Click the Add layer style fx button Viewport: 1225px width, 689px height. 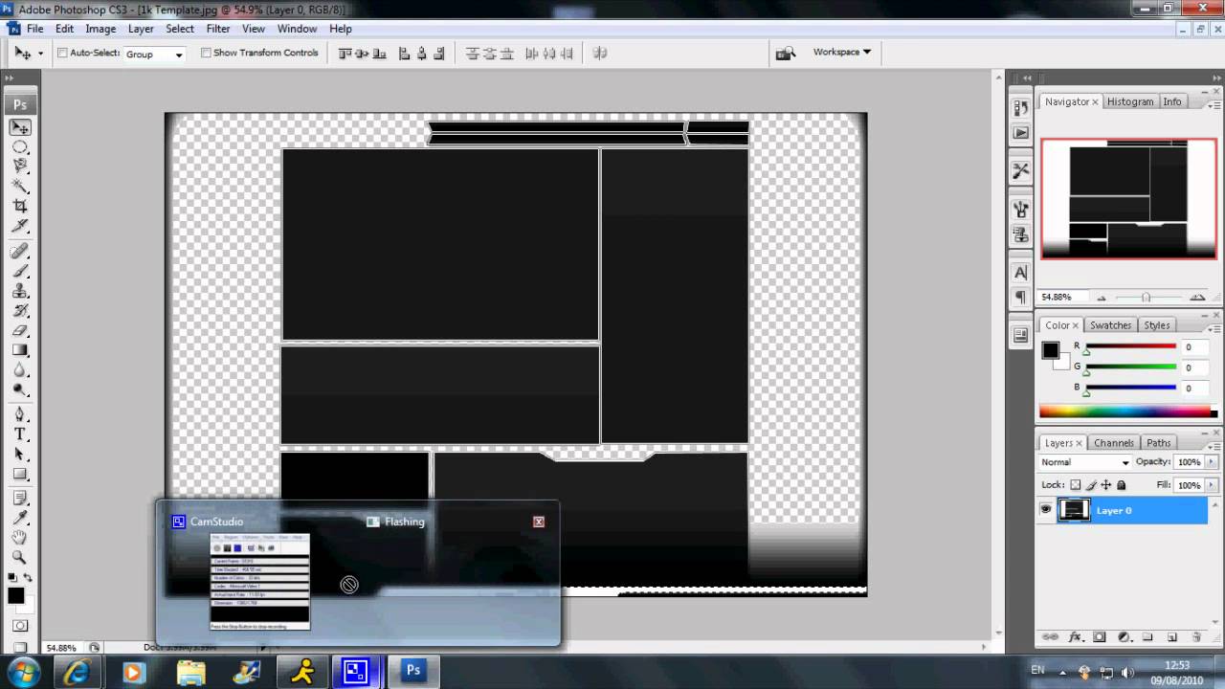pos(1075,637)
